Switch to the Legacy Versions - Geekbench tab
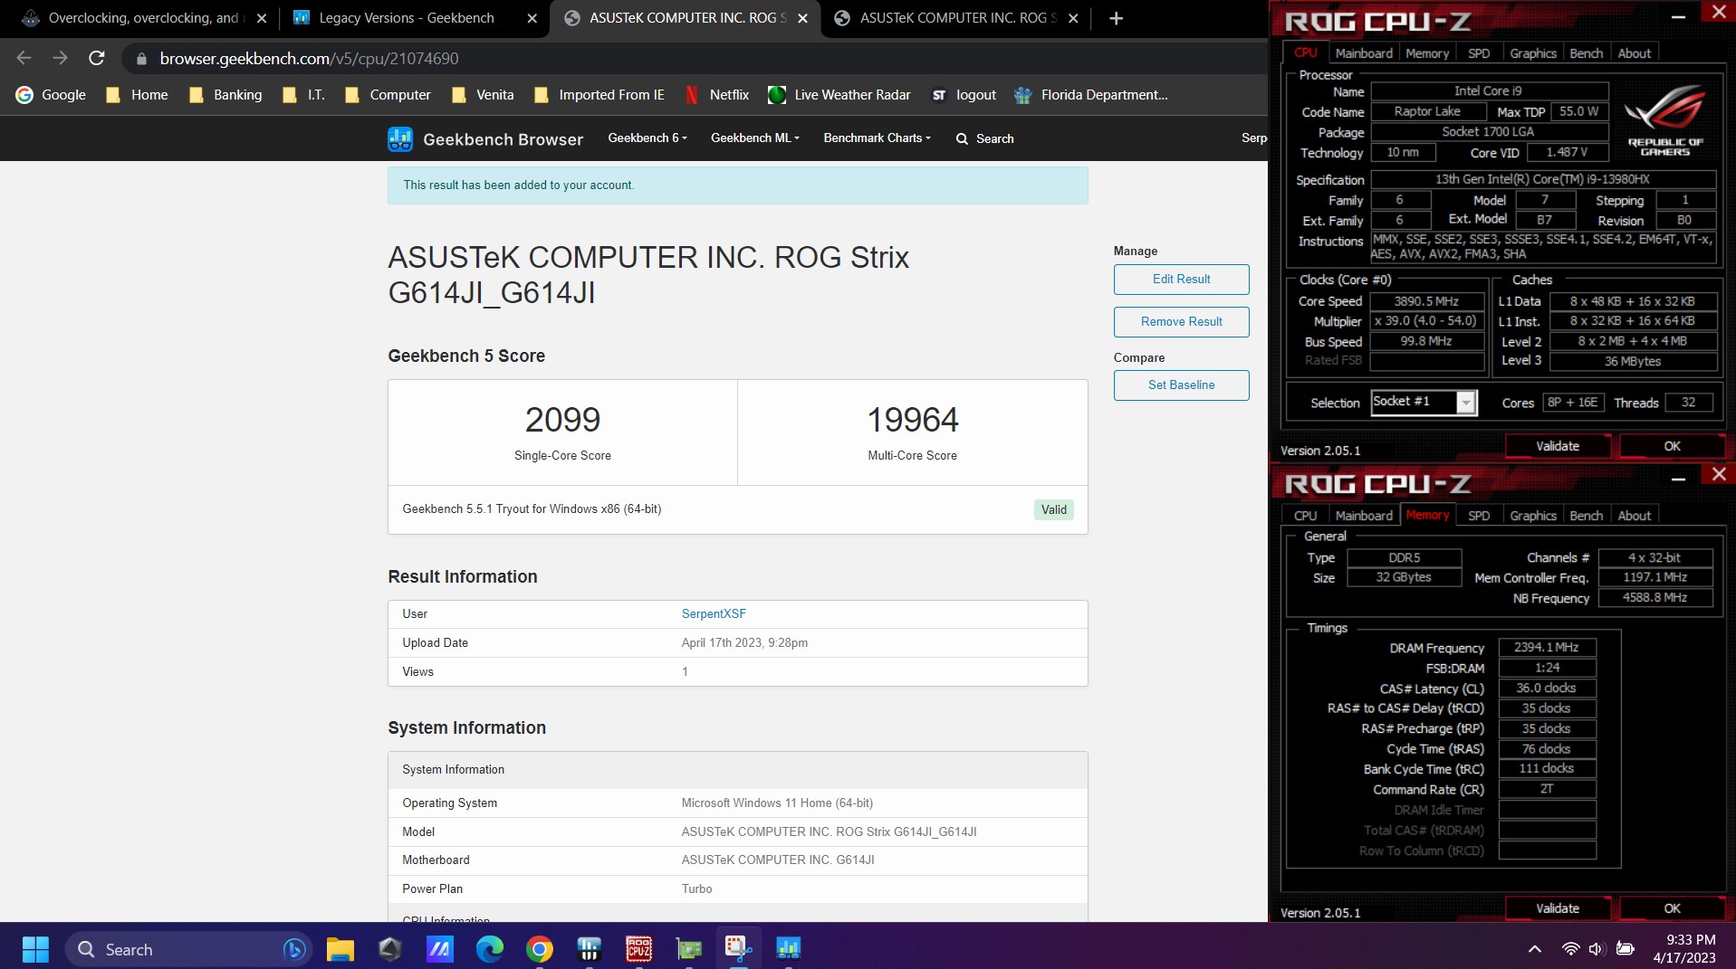 point(407,18)
